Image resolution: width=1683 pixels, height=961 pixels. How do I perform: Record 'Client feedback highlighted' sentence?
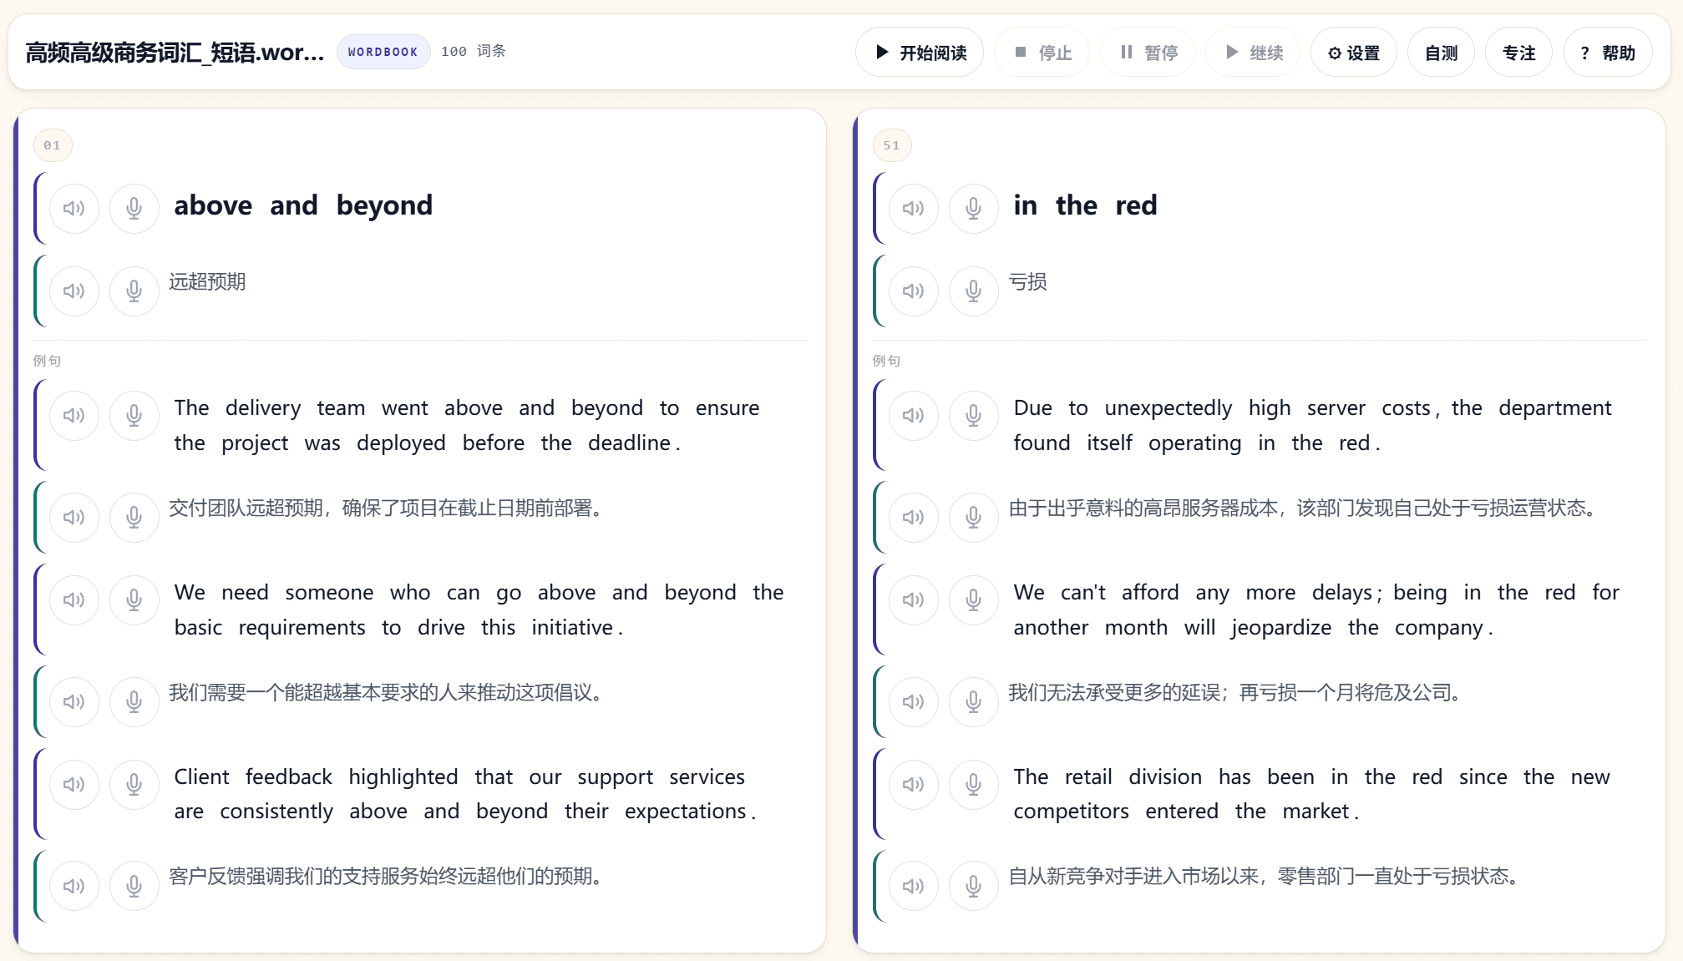point(134,785)
